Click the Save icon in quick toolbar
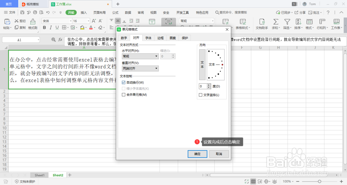The width and height of the screenshot is (347, 185). pos(22,12)
